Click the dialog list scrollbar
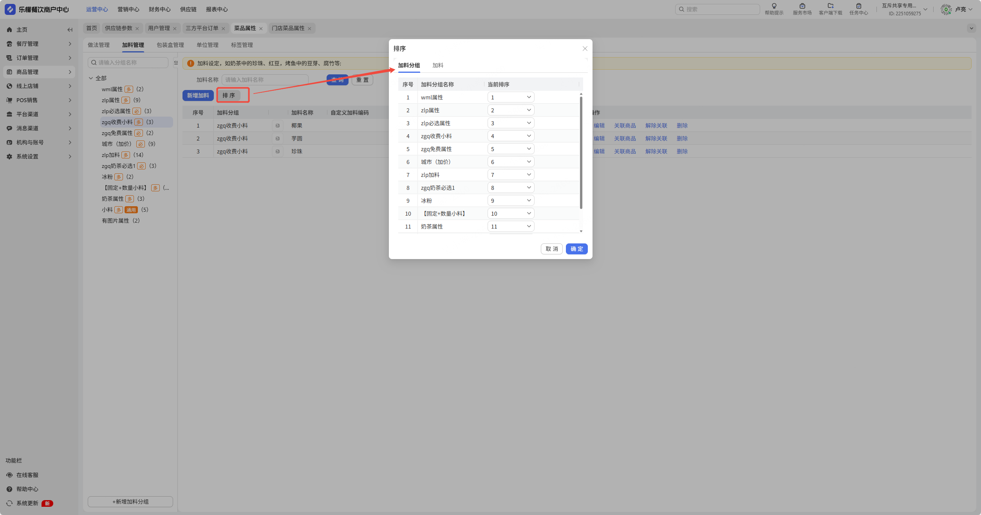The height and width of the screenshot is (515, 981). pyautogui.click(x=581, y=153)
